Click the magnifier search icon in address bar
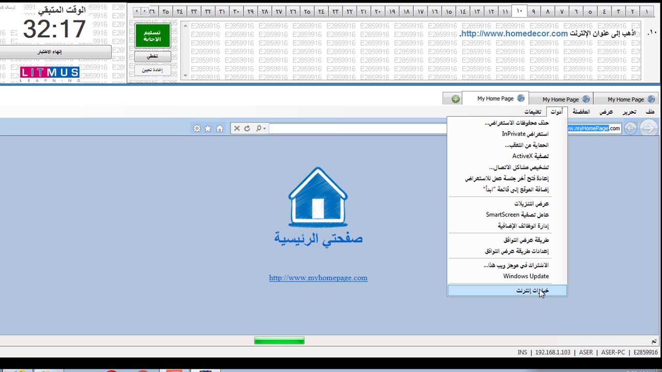The image size is (662, 372). [x=259, y=129]
